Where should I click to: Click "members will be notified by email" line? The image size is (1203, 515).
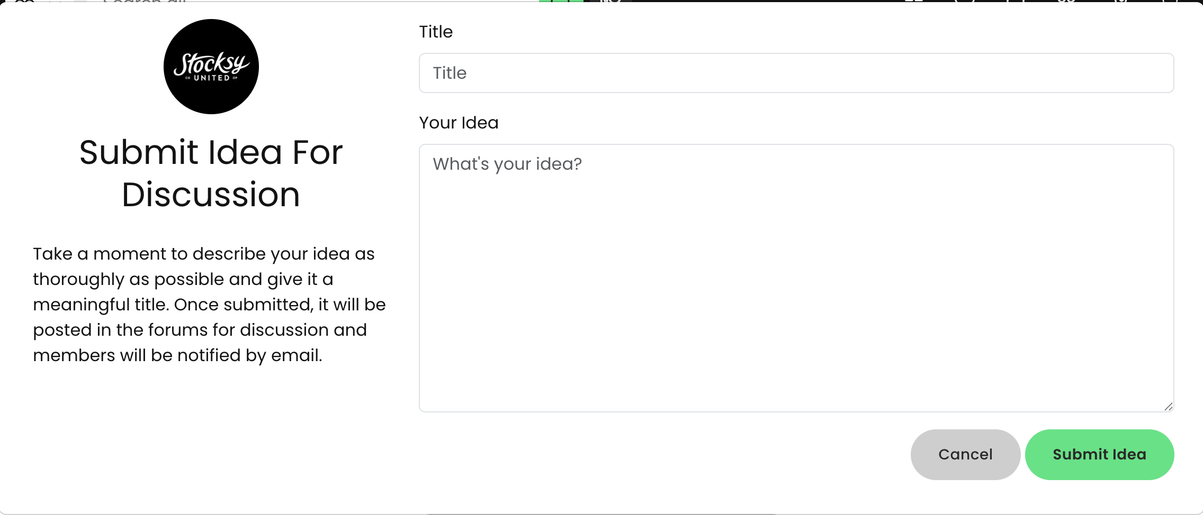tap(177, 355)
